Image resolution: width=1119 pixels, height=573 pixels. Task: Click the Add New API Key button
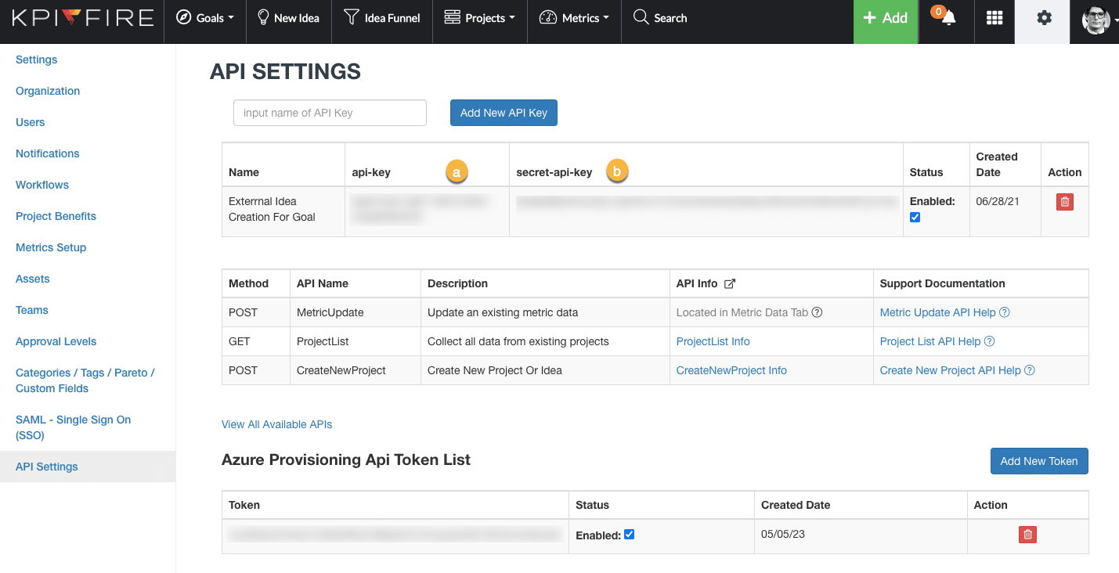pyautogui.click(x=504, y=113)
